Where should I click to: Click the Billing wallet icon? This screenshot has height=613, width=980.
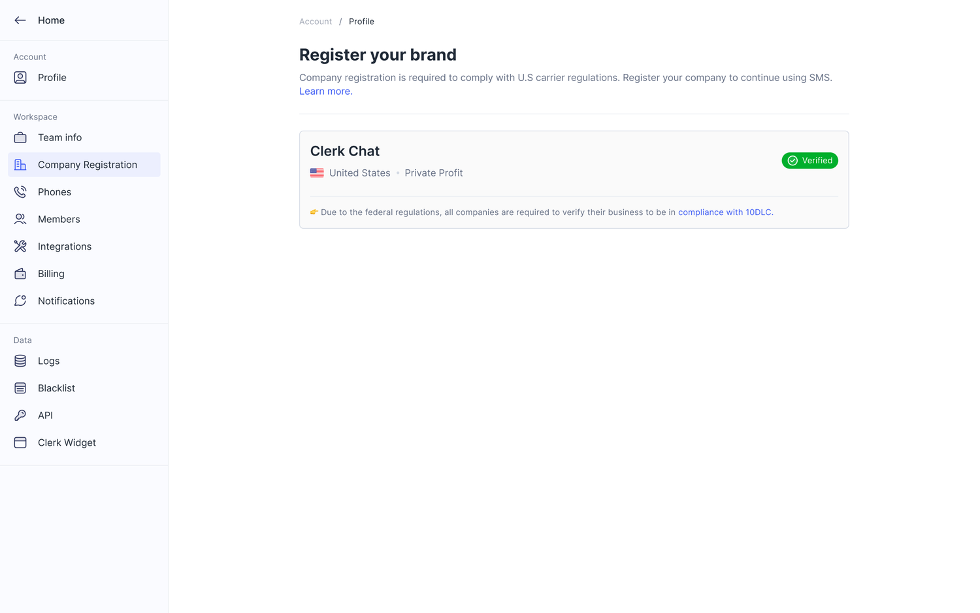pos(20,273)
